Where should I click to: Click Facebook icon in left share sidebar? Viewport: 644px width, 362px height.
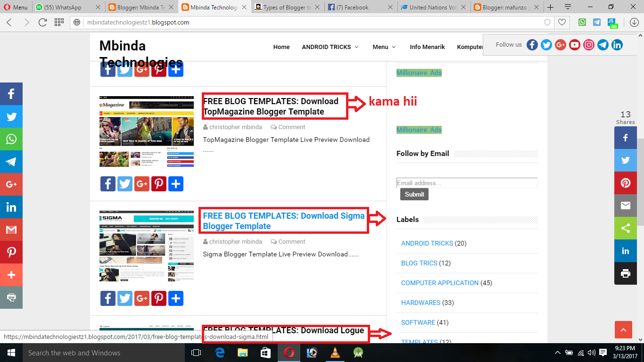(x=11, y=94)
